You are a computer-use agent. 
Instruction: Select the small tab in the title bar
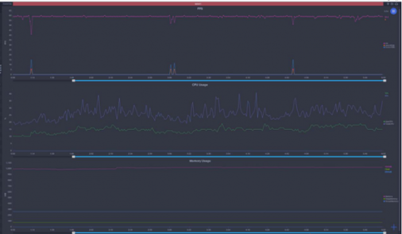[7, 3]
